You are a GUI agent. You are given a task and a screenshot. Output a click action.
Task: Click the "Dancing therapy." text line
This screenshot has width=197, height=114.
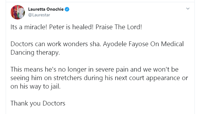[35, 53]
